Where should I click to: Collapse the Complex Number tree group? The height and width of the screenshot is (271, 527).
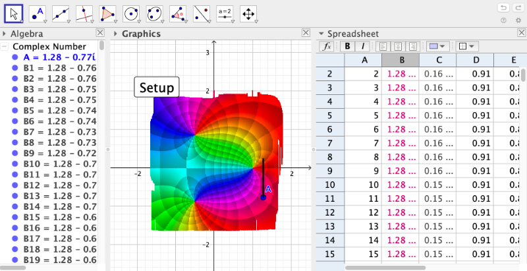click(5, 47)
